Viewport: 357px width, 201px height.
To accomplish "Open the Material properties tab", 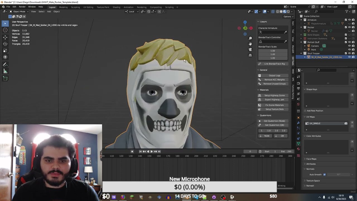I will [298, 149].
